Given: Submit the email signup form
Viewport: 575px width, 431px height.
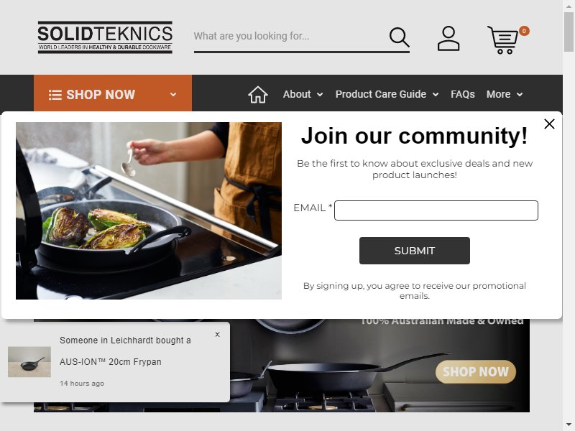Looking at the screenshot, I should coord(415,251).
